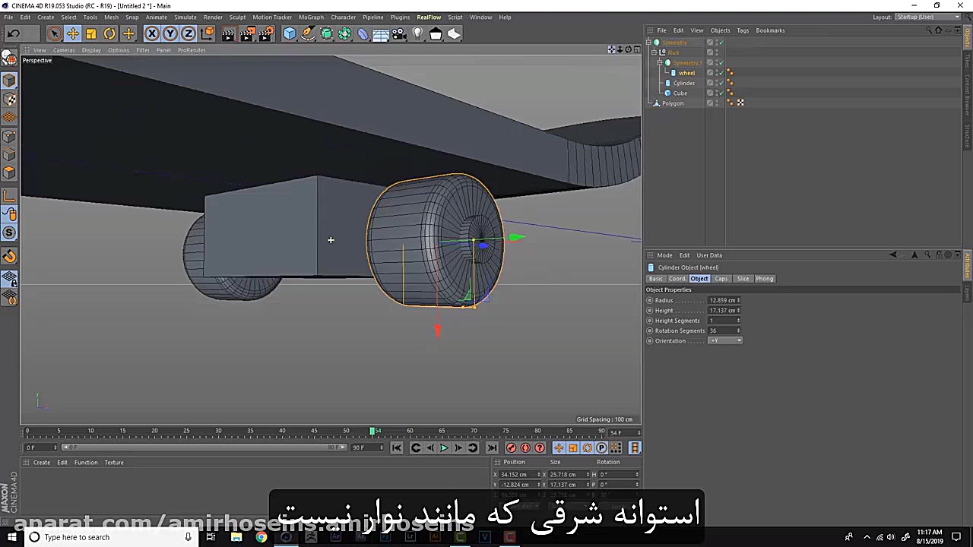
Task: Click a visibility dot next to Cylinder
Action: [717, 82]
